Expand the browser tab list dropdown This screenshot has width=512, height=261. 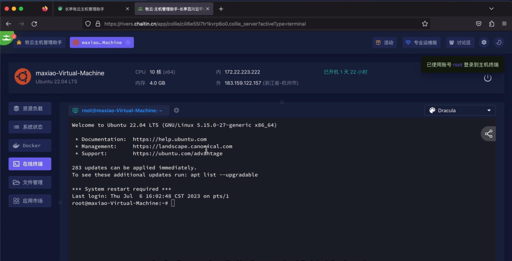[x=491, y=9]
